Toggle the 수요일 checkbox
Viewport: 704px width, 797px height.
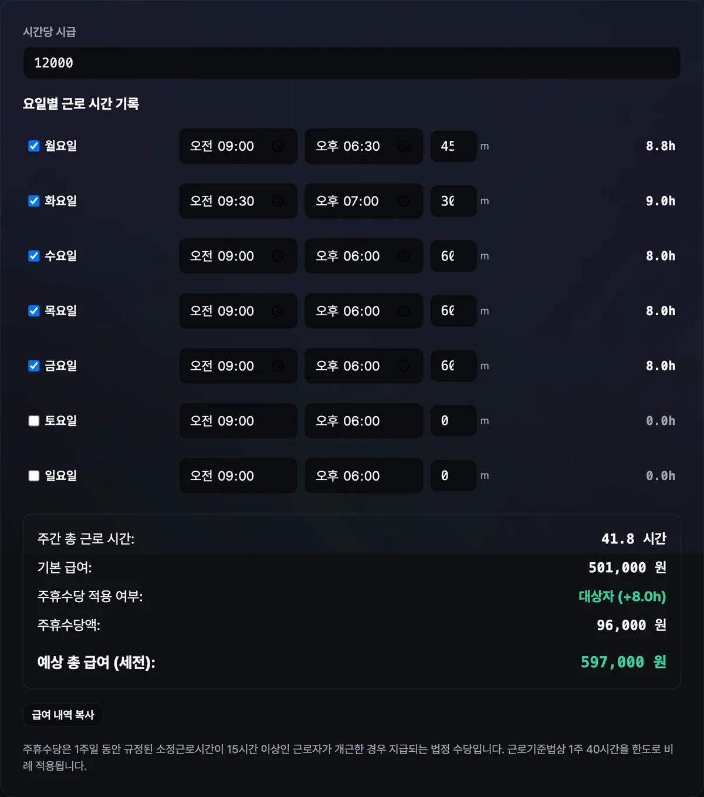(x=34, y=256)
